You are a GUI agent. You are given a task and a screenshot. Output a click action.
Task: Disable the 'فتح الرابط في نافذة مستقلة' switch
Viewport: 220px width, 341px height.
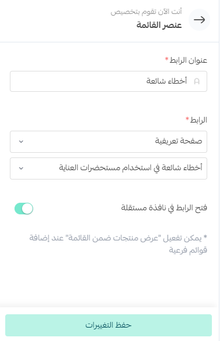point(24,209)
